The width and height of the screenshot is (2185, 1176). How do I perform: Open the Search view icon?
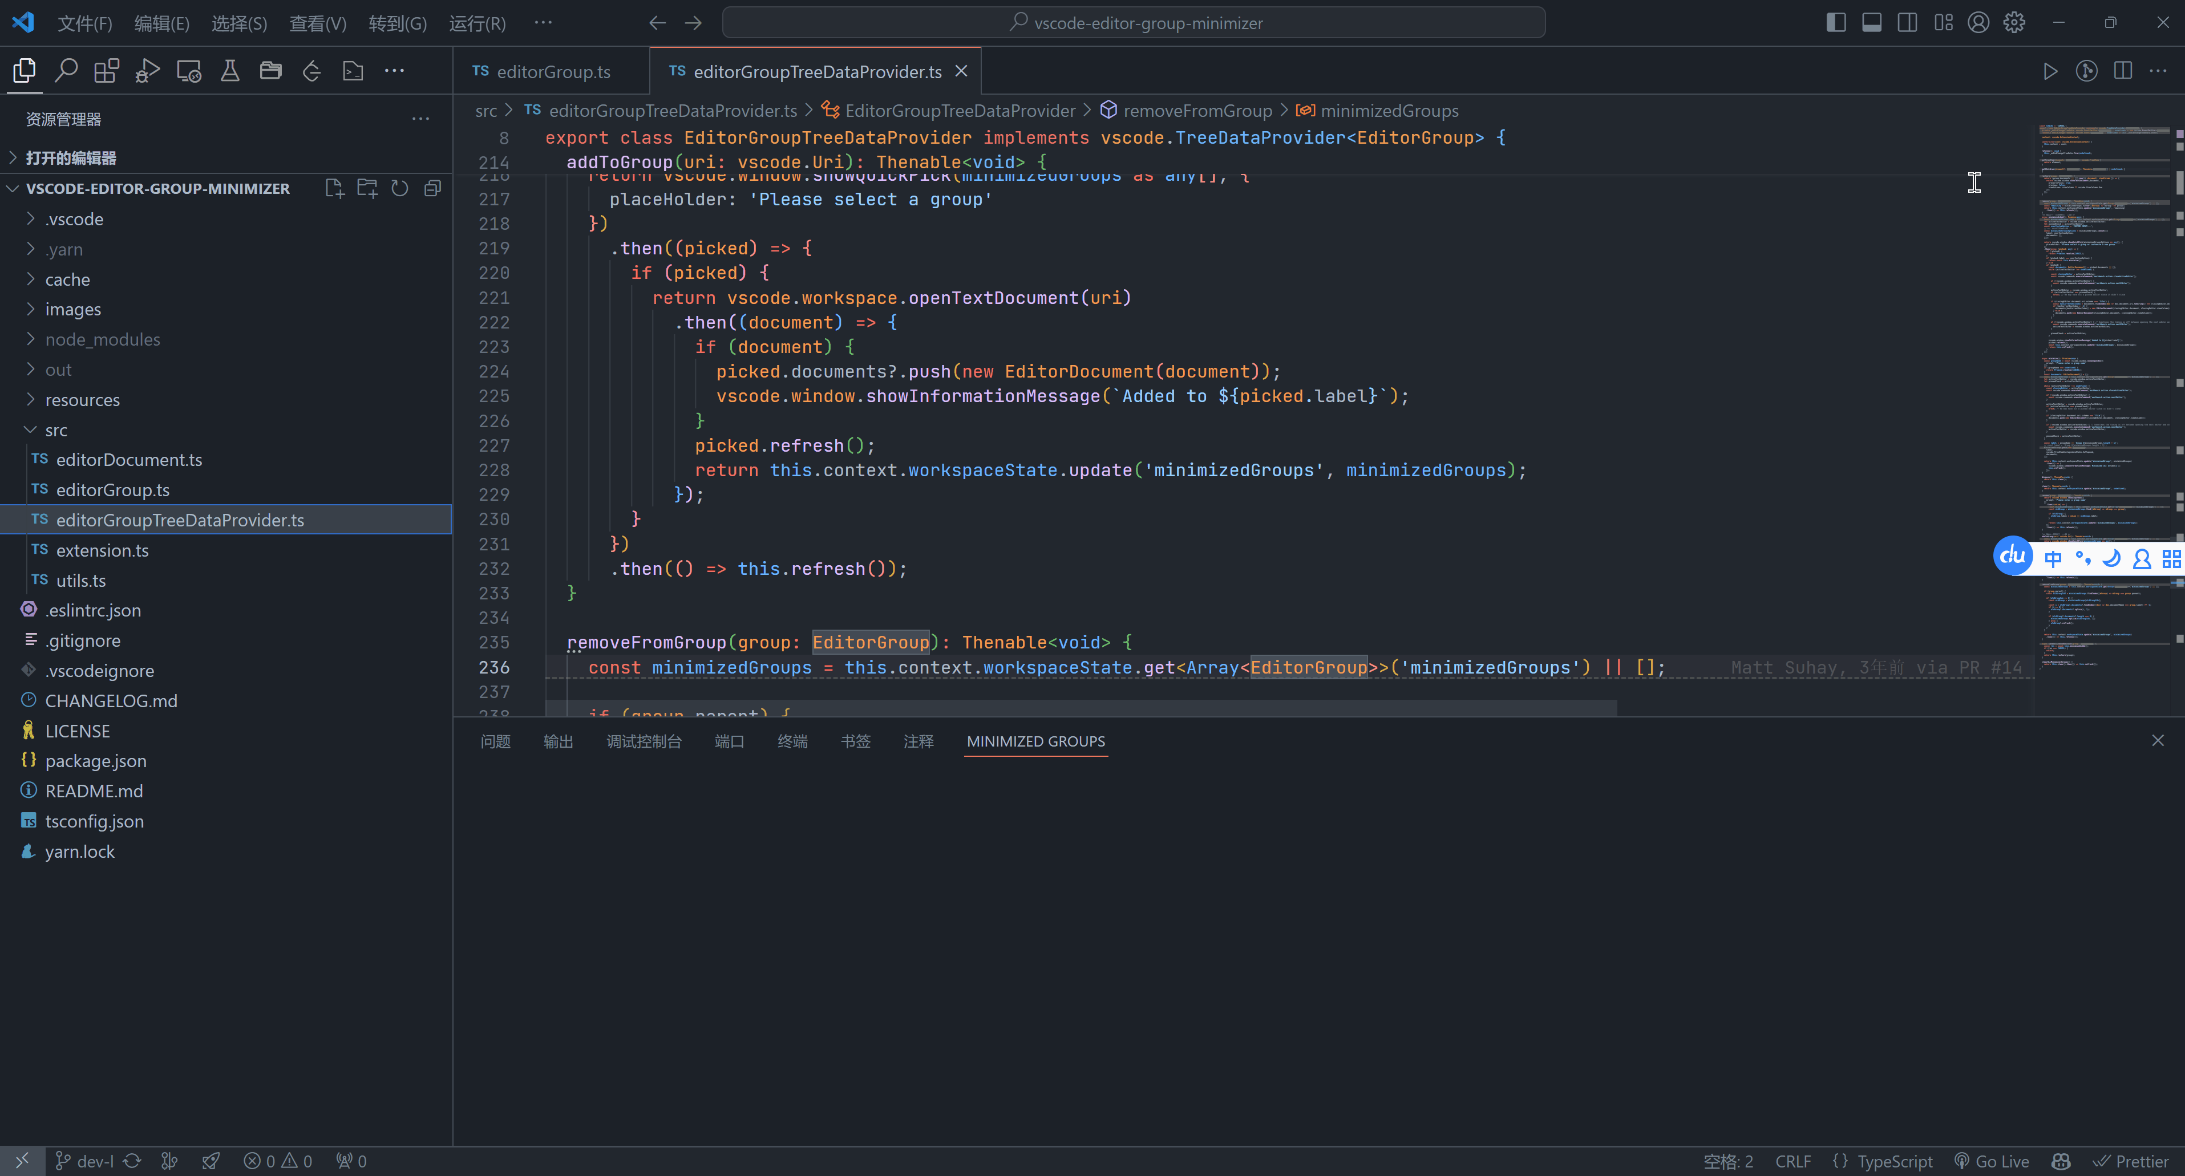pos(65,70)
